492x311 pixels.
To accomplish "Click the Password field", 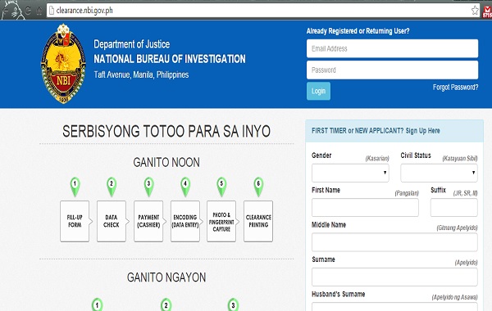I will click(x=392, y=70).
